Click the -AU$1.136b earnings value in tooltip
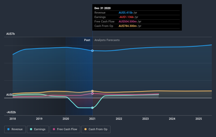 coord(126,17)
